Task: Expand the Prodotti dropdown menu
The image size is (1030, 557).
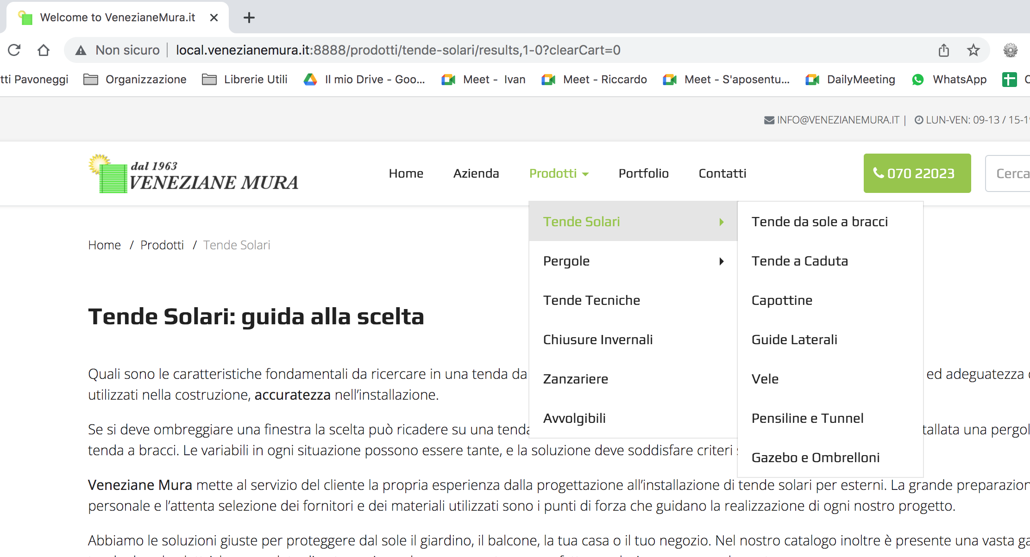Action: [x=559, y=173]
